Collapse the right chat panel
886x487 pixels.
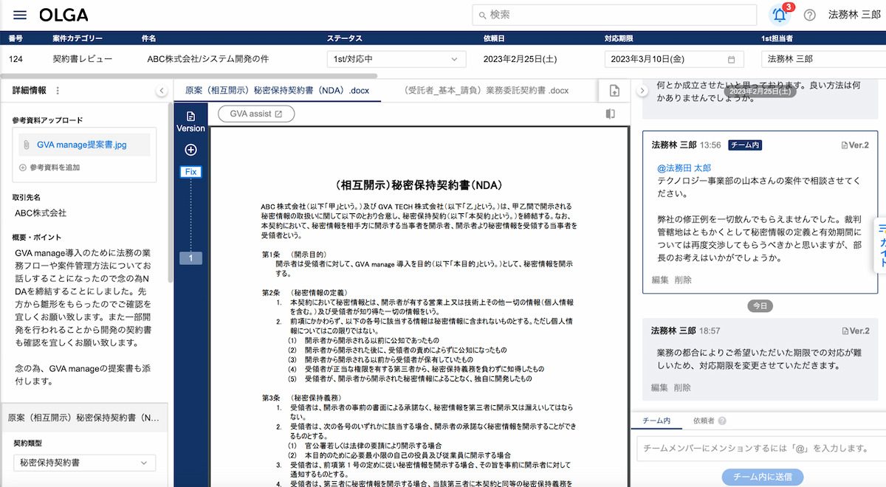click(x=642, y=91)
